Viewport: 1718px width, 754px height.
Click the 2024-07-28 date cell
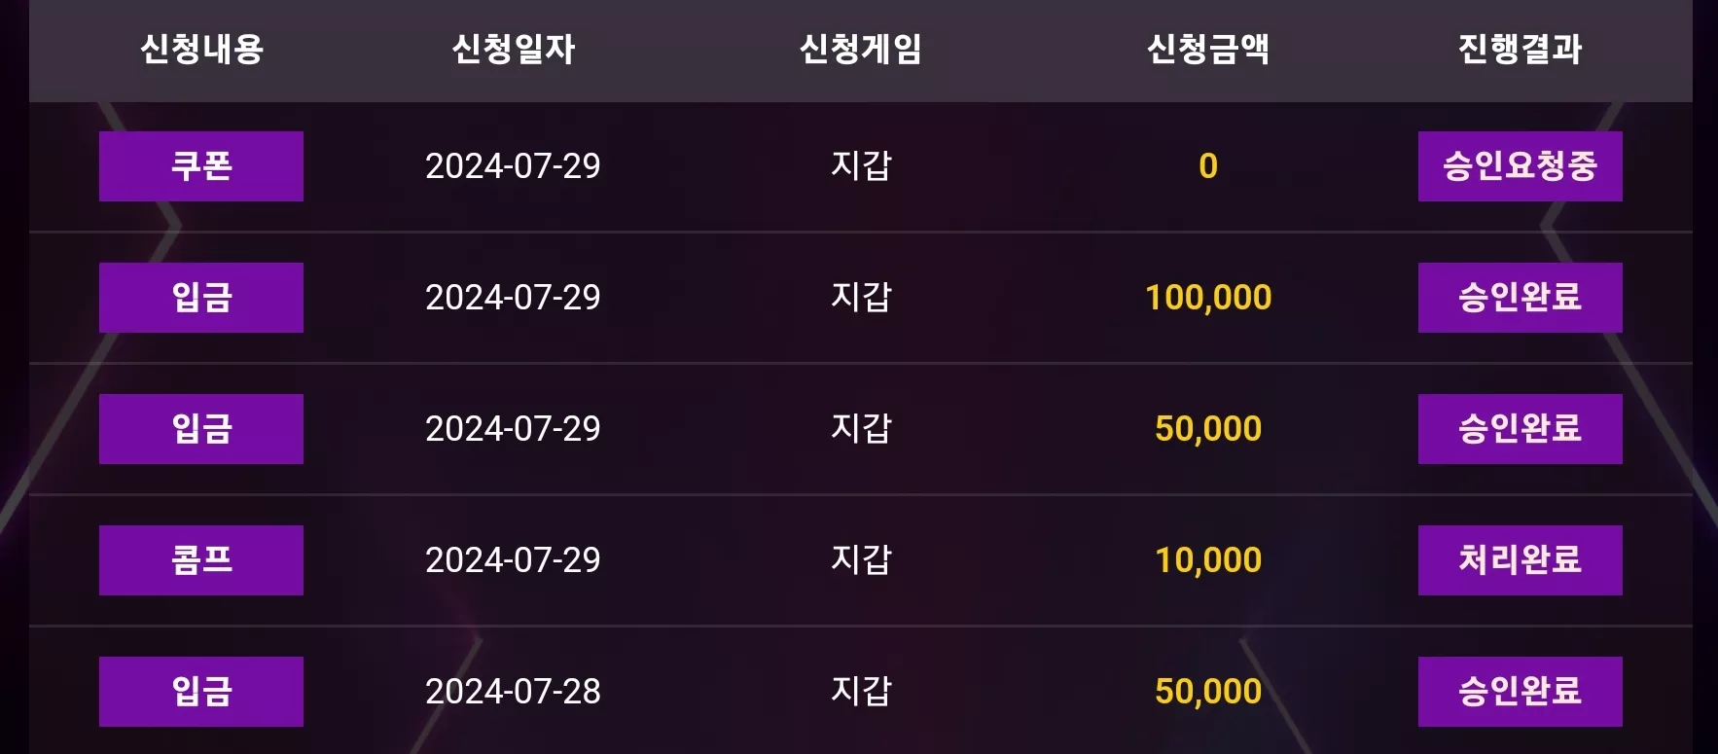(513, 692)
